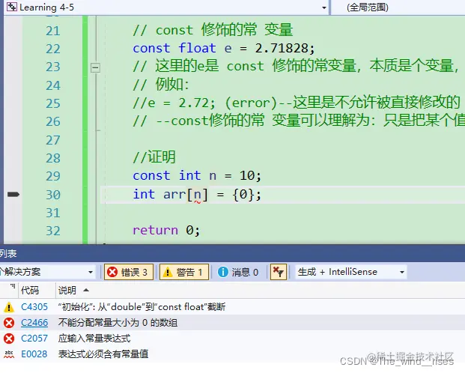Open the C2057 error code link
Screen dimensions: 465x373
tap(34, 339)
